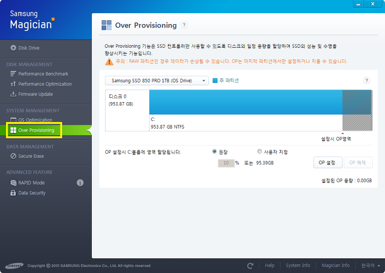
Task: Go to Performance Optimization
Action: [45, 84]
